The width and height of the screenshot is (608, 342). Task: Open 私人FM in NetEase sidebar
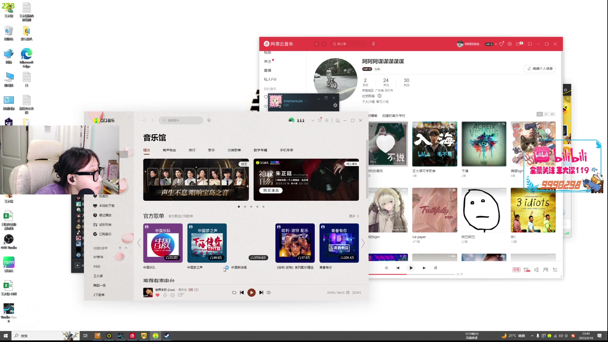click(x=270, y=79)
